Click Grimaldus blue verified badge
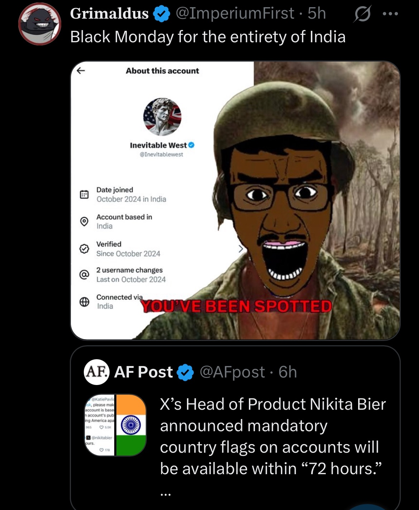 (x=162, y=14)
